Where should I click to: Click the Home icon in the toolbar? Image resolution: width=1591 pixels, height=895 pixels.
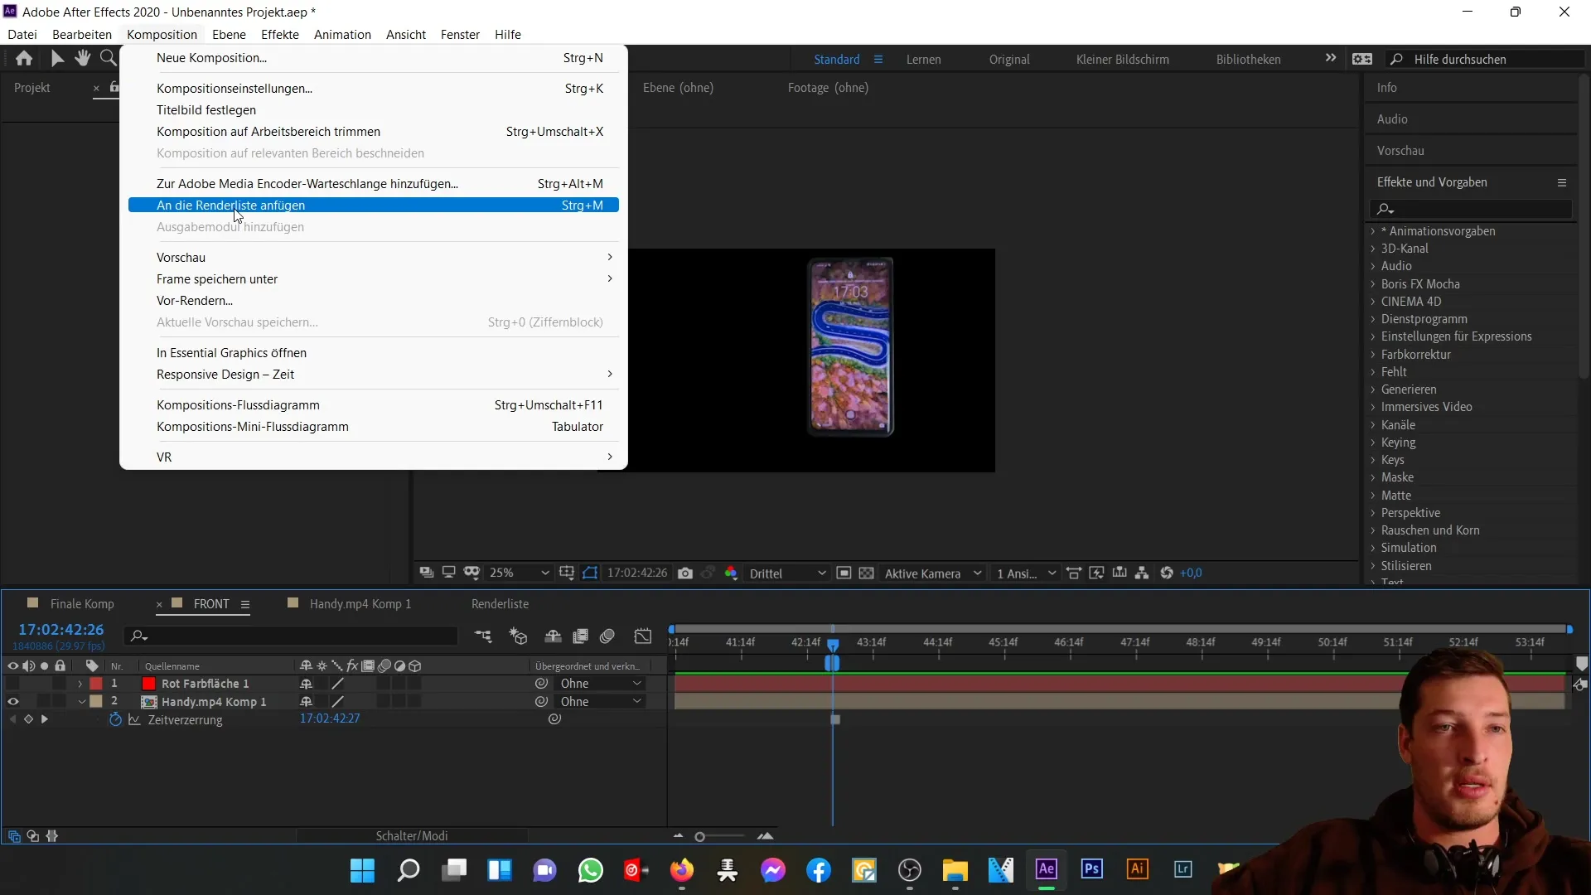coord(24,58)
